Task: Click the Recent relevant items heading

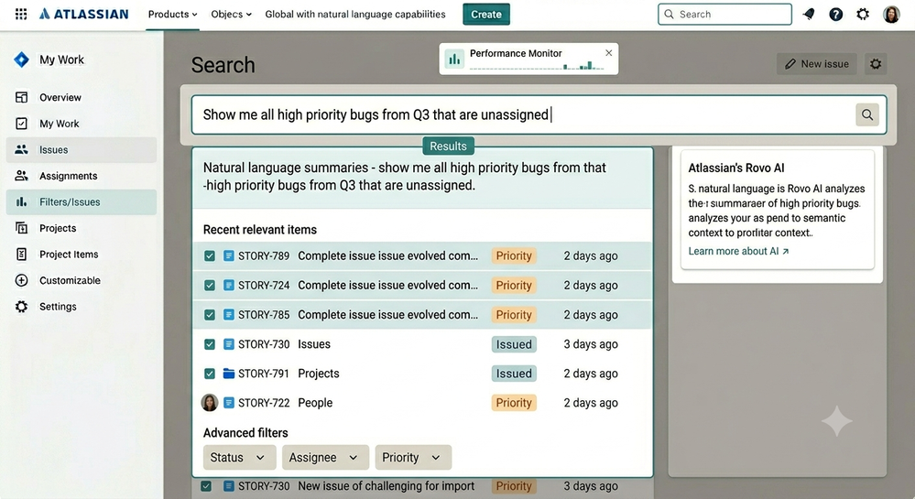Action: (x=260, y=230)
